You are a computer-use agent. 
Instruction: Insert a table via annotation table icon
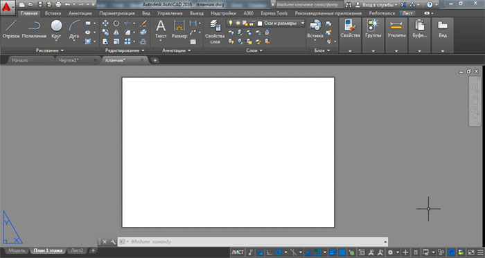193,42
